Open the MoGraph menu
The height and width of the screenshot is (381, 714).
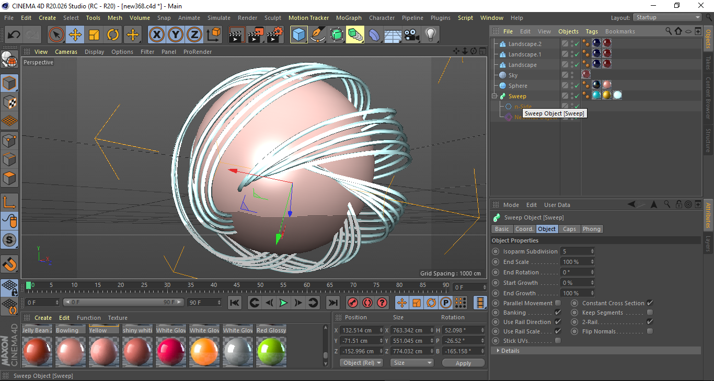(349, 18)
